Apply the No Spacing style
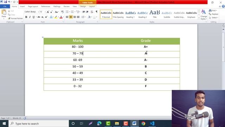The image size is (225, 127). tap(118, 14)
